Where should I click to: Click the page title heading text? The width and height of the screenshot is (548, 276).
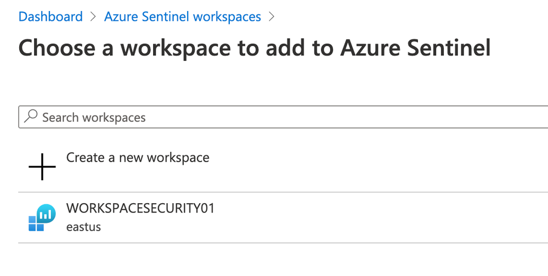pos(255,48)
